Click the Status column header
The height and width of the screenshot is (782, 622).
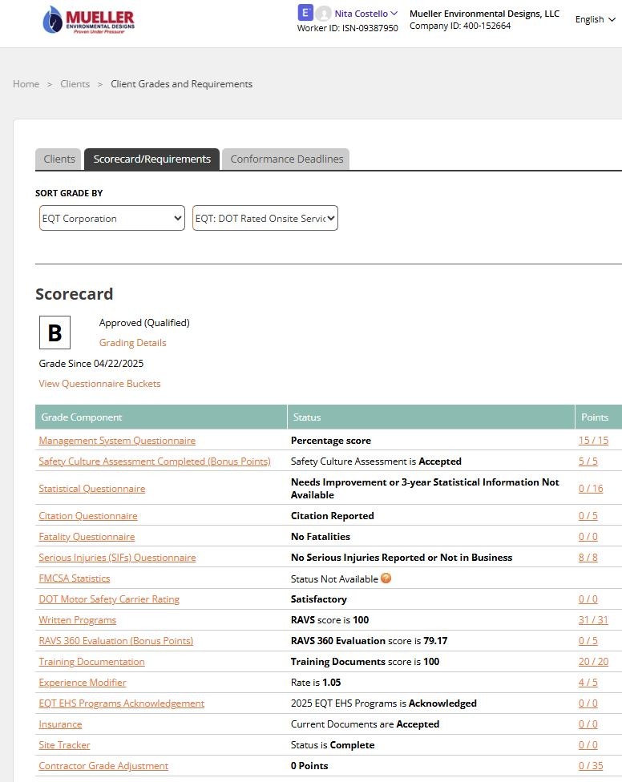point(431,417)
